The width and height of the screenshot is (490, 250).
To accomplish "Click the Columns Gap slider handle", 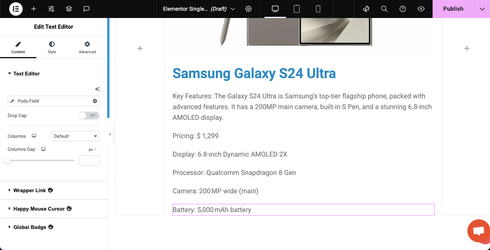I will (8, 160).
